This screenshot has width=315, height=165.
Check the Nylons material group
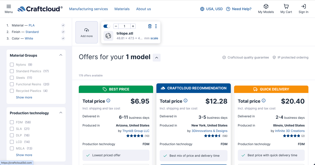(12, 65)
